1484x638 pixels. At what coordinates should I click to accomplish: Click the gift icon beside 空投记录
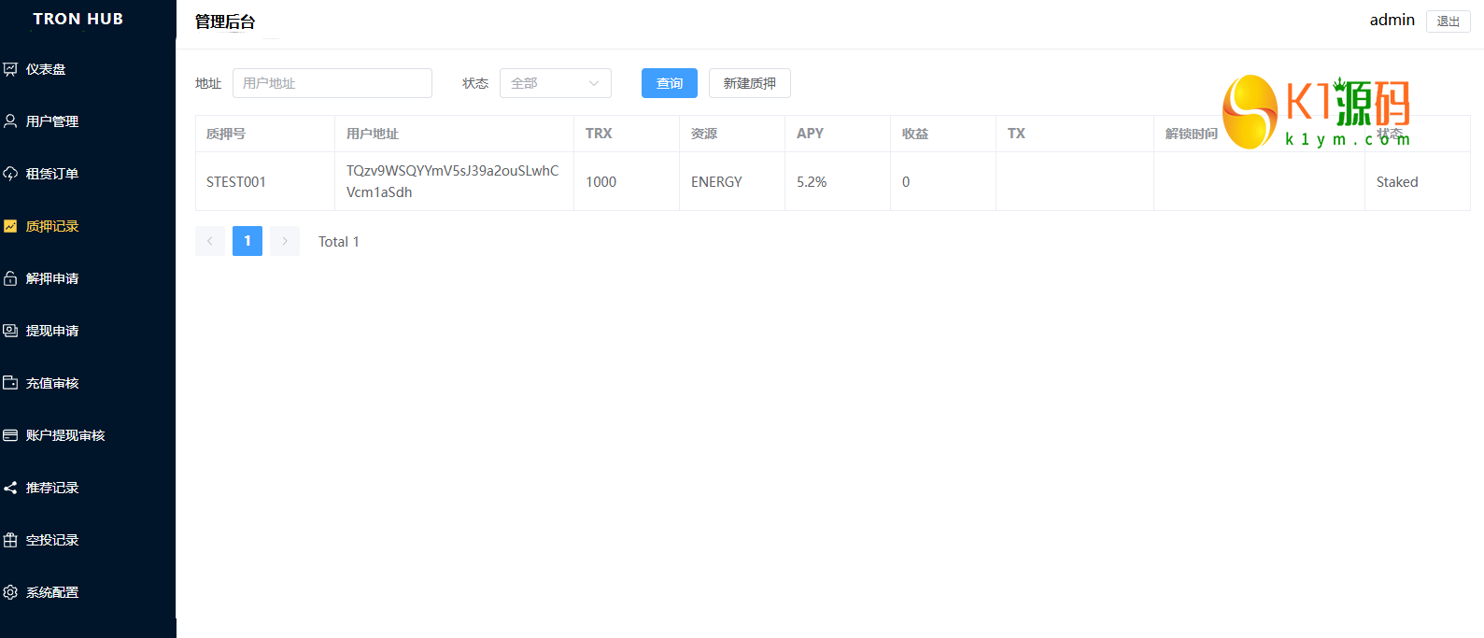(x=10, y=540)
